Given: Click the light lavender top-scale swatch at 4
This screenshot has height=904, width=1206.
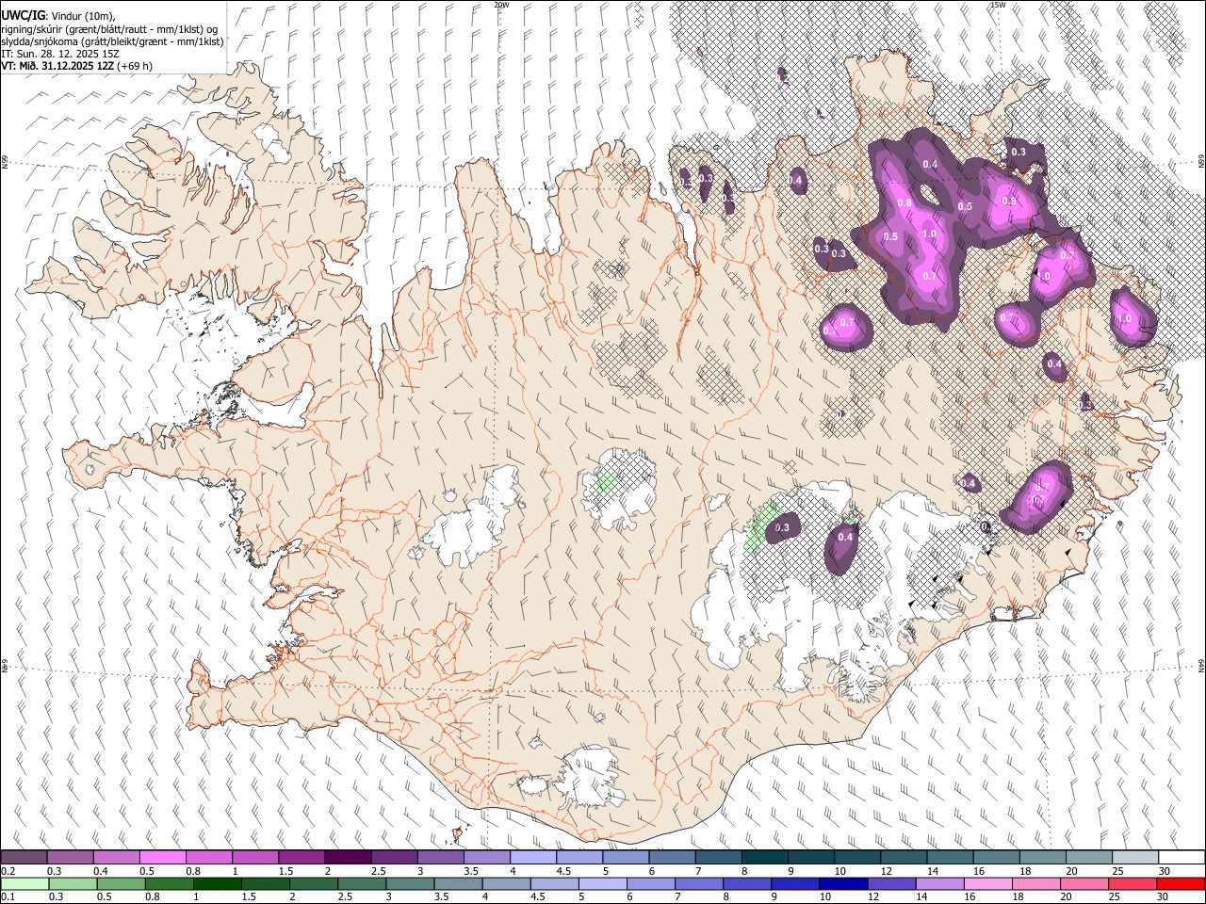Looking at the screenshot, I should [532, 857].
